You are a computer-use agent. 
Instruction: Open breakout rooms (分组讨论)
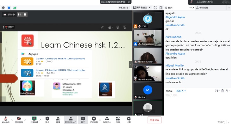tap(107, 120)
